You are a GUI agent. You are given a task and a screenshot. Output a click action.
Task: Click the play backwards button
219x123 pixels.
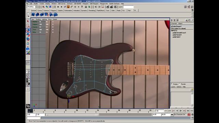177,111
